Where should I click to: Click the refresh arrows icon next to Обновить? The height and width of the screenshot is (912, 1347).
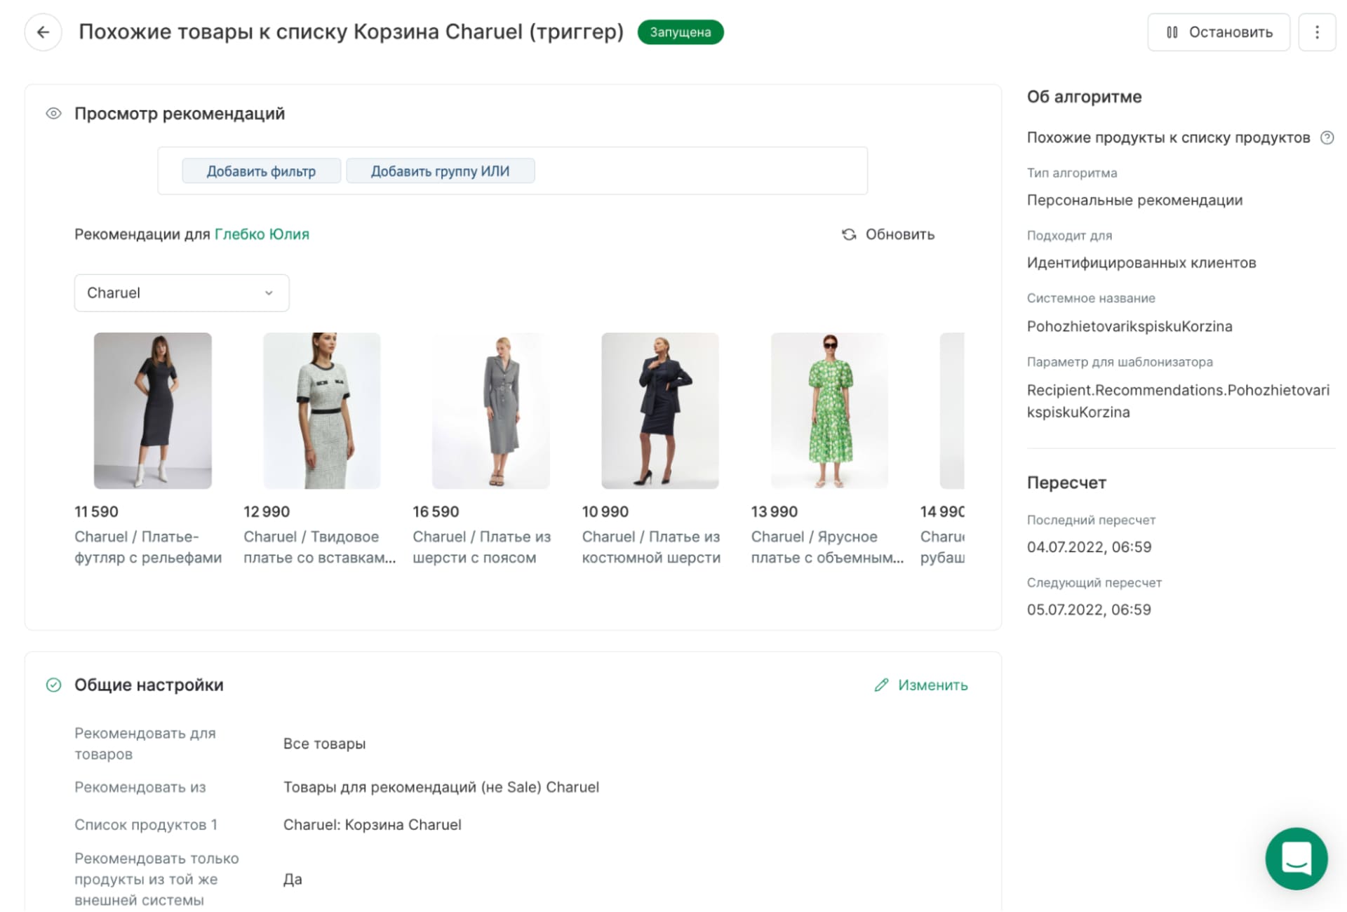click(849, 234)
